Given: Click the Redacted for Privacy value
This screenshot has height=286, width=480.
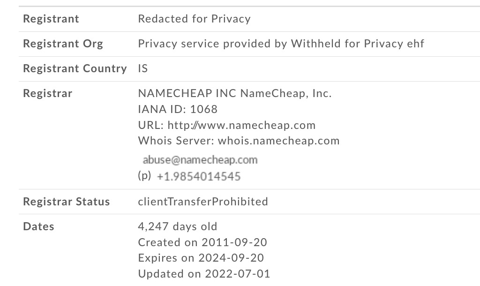Looking at the screenshot, I should (x=195, y=19).
